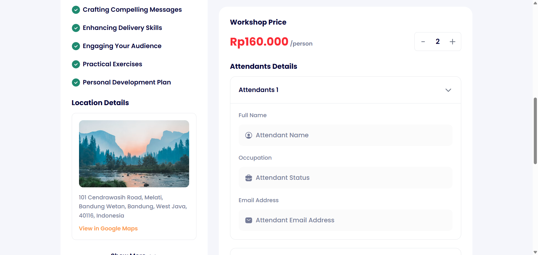The width and height of the screenshot is (538, 255).
Task: Click the scrollbar up arrow
Action: pyautogui.click(x=535, y=3)
